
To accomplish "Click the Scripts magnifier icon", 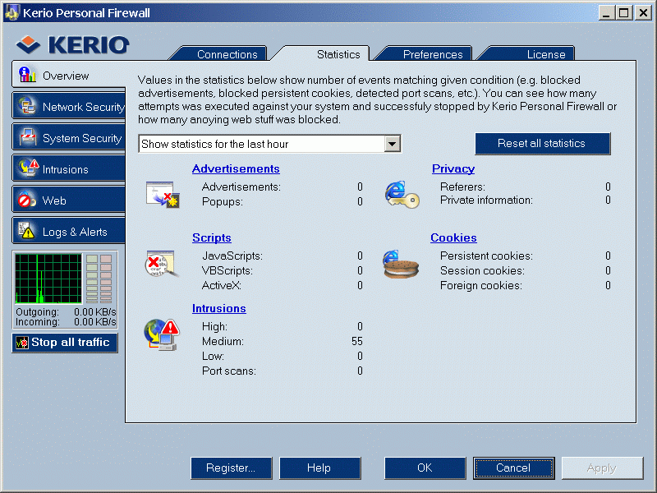I will tap(162, 264).
